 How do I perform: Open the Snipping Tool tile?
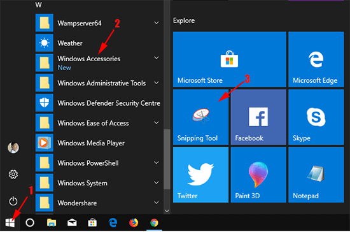point(200,117)
